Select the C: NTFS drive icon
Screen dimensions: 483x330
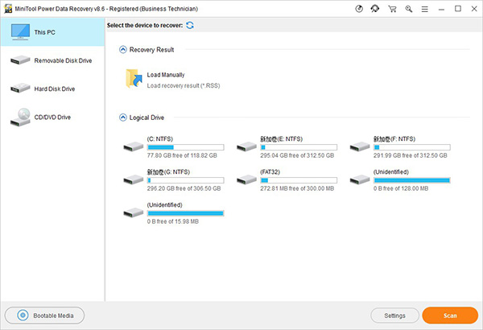pyautogui.click(x=134, y=146)
